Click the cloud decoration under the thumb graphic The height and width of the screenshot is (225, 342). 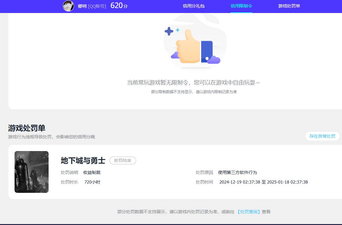[175, 56]
